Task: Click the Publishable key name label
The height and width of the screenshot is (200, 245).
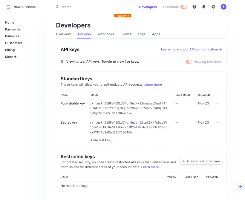Action: (73, 103)
